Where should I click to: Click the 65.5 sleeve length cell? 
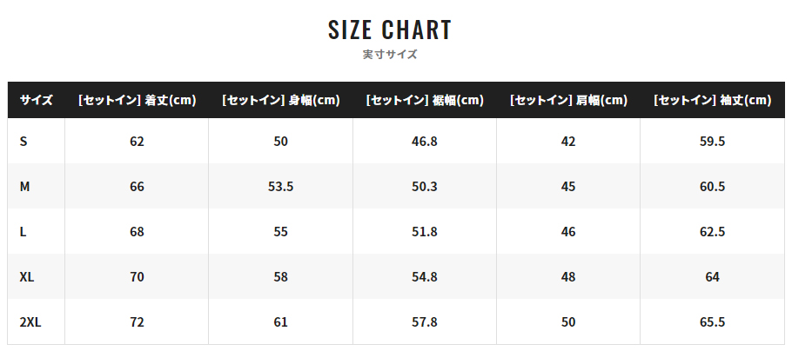coord(712,321)
